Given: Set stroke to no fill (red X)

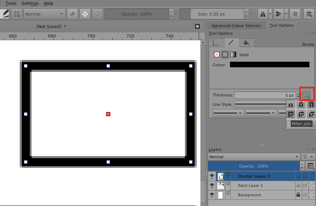Looking at the screenshot, I should 217,55.
